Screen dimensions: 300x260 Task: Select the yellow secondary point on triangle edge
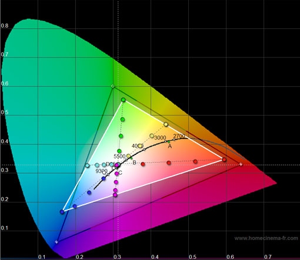coord(166,124)
